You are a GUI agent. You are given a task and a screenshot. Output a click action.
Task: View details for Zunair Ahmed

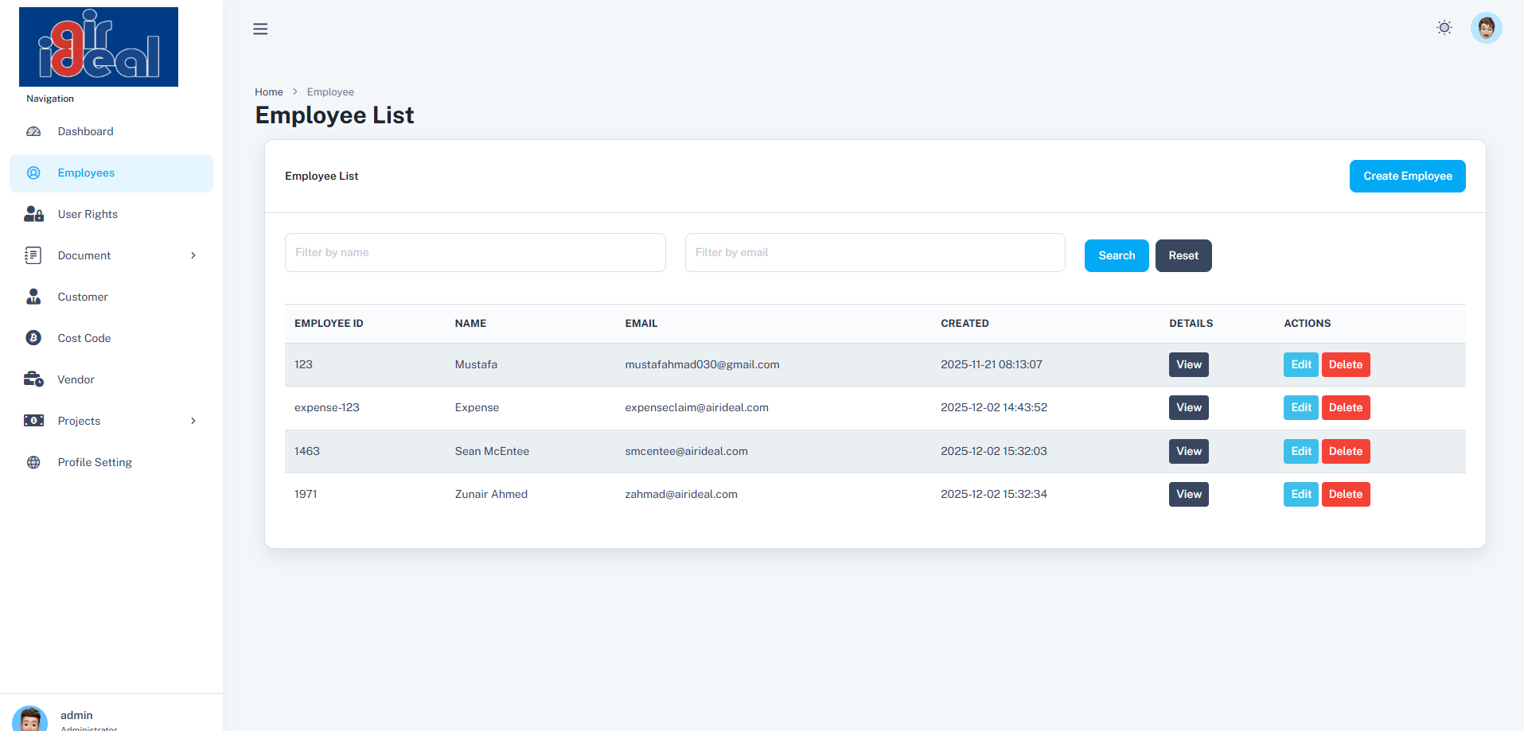click(1189, 494)
